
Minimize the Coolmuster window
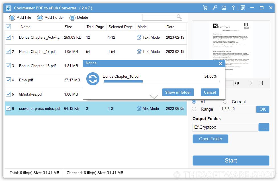pyautogui.click(x=252, y=8)
